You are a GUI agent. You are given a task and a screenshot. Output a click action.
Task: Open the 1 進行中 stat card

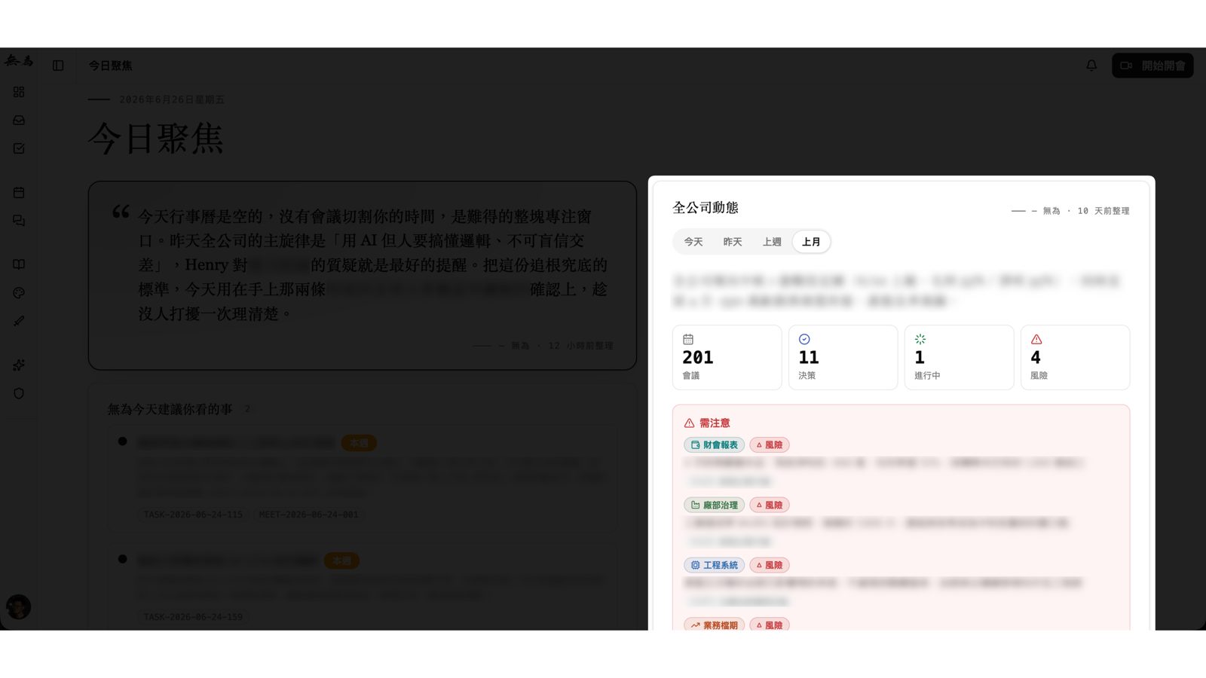coord(959,358)
